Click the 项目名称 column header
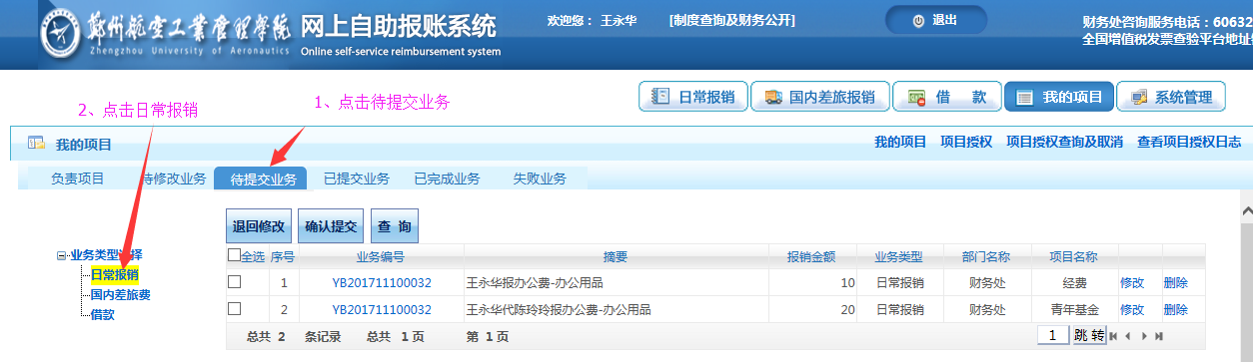Viewport: 1253px width, 362px height. click(1074, 256)
